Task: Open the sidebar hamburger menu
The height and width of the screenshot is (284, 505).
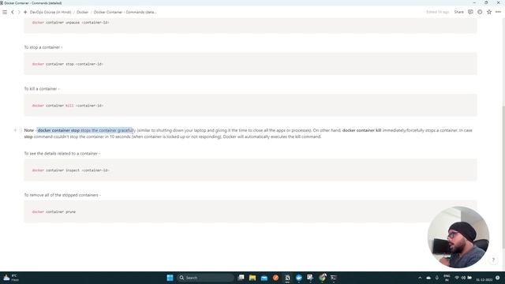Action: [5, 12]
